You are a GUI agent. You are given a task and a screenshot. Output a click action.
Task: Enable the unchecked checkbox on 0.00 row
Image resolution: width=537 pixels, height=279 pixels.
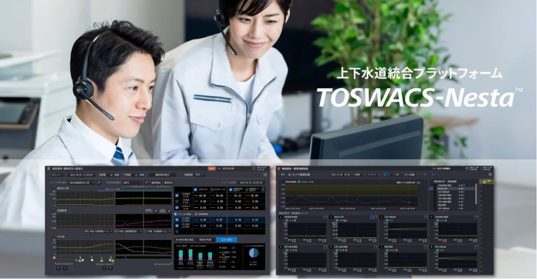(x=177, y=202)
